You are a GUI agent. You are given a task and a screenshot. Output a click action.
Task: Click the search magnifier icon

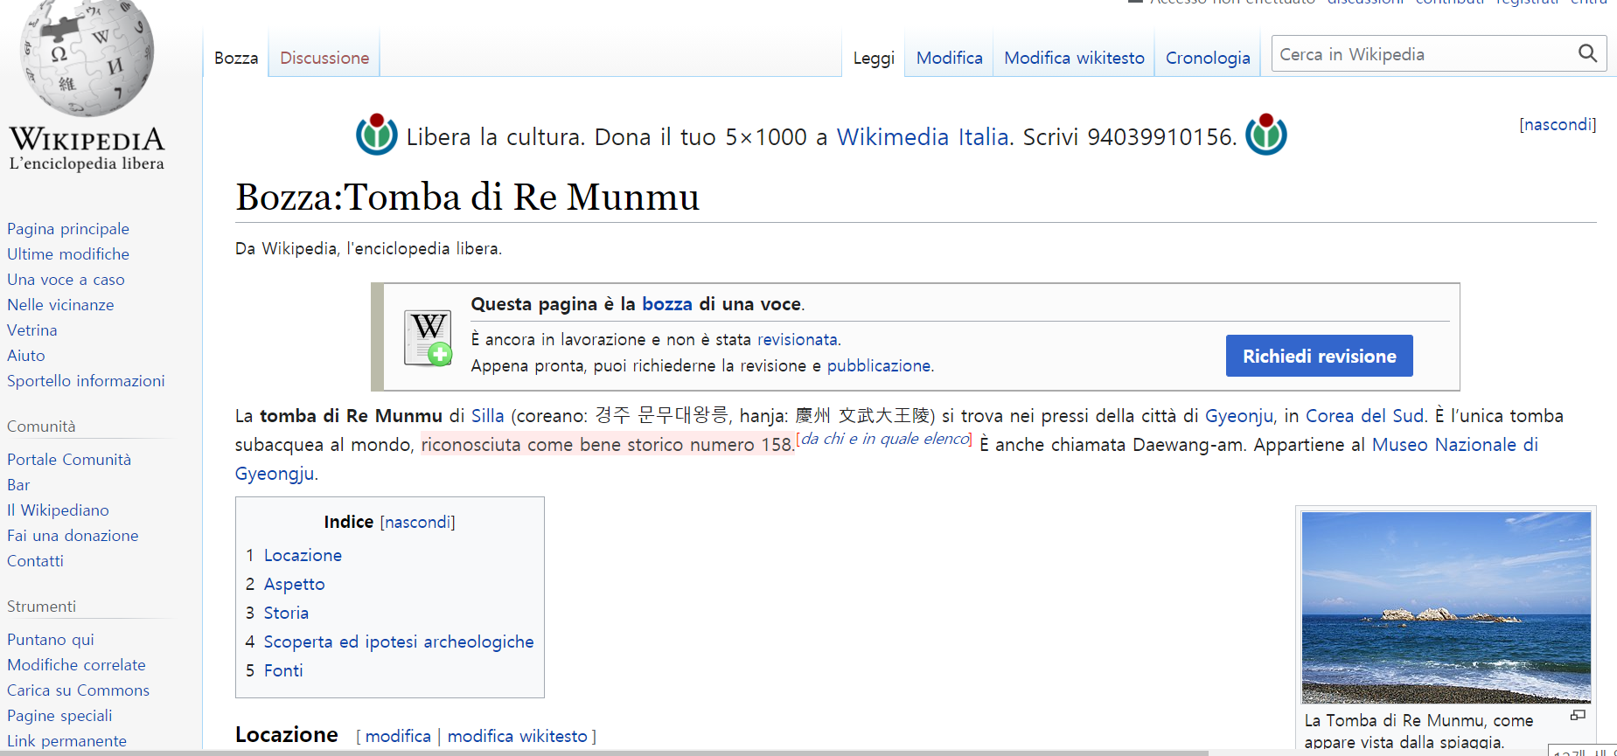(x=1587, y=54)
